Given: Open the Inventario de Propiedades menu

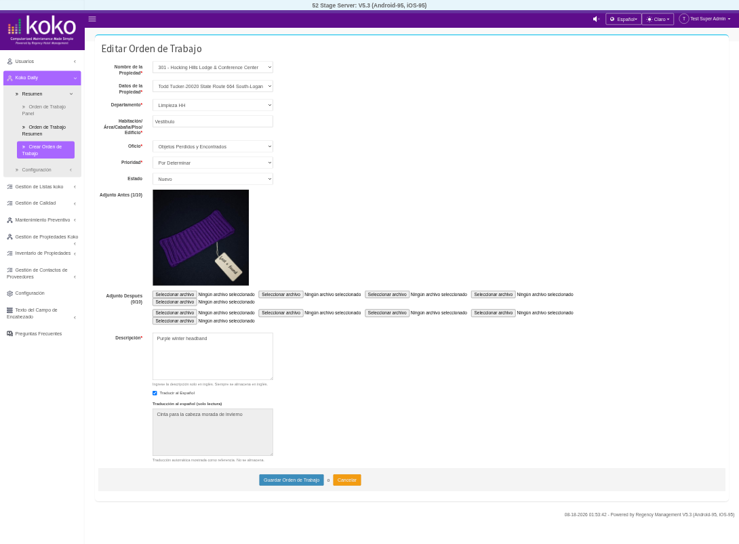Looking at the screenshot, I should pos(42,253).
